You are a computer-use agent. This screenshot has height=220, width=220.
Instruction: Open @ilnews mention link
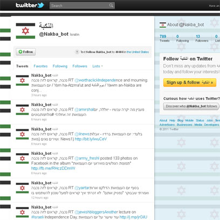82,134
